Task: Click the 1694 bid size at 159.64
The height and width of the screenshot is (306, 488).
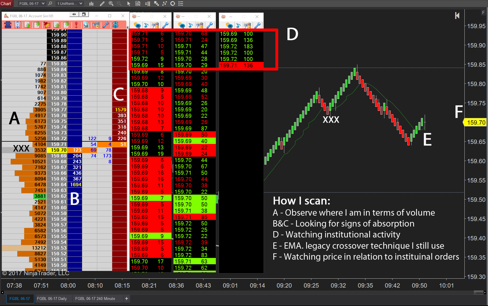Action: click(75, 185)
